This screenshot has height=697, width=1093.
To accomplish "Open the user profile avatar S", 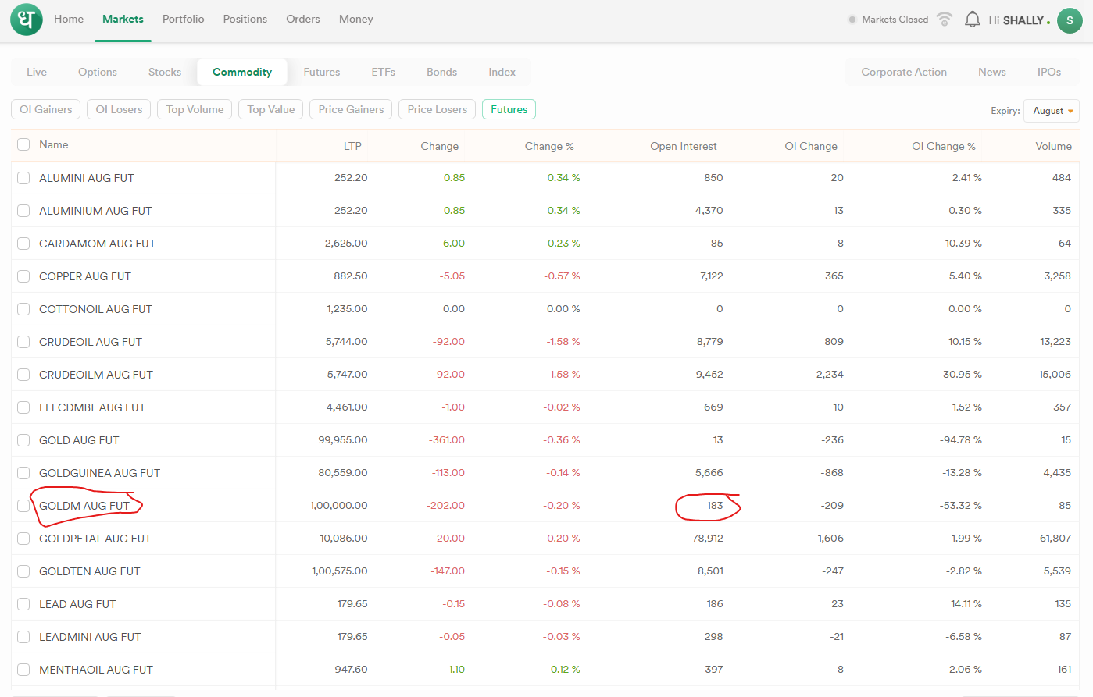I will tap(1070, 20).
